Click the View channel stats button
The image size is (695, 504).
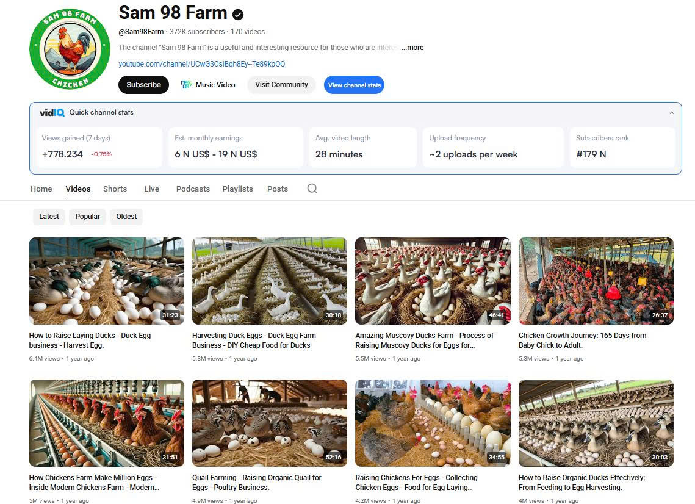click(354, 85)
